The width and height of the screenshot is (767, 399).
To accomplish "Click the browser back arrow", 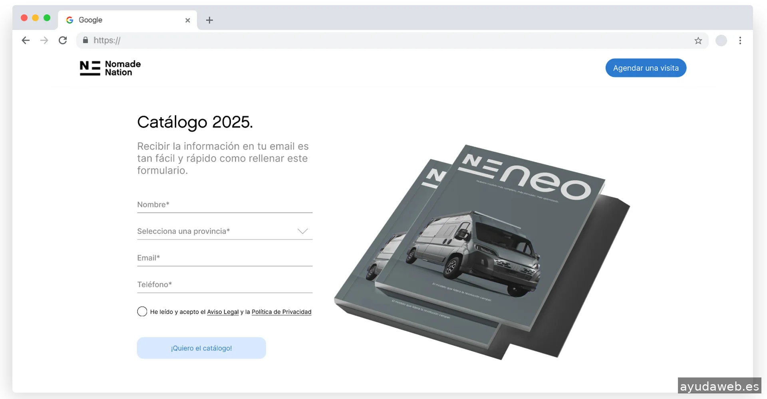I will click(x=26, y=40).
